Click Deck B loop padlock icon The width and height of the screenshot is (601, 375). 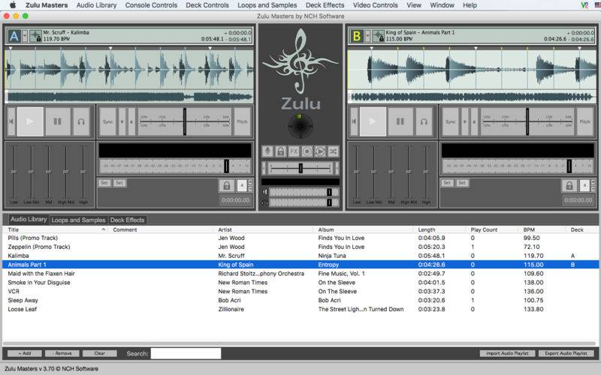pos(569,186)
